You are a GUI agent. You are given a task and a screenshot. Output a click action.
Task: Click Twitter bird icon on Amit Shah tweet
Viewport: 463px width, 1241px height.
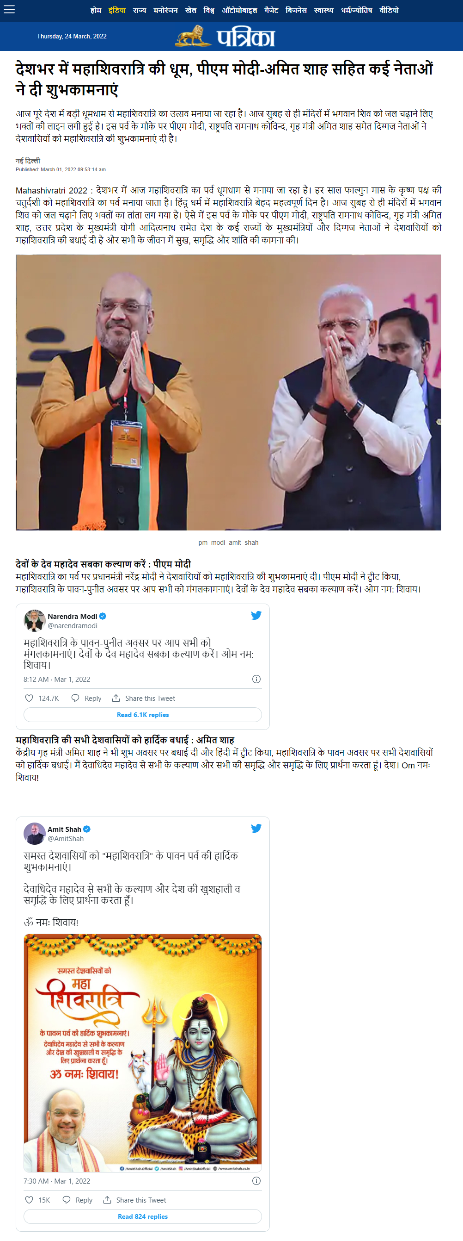tap(256, 828)
